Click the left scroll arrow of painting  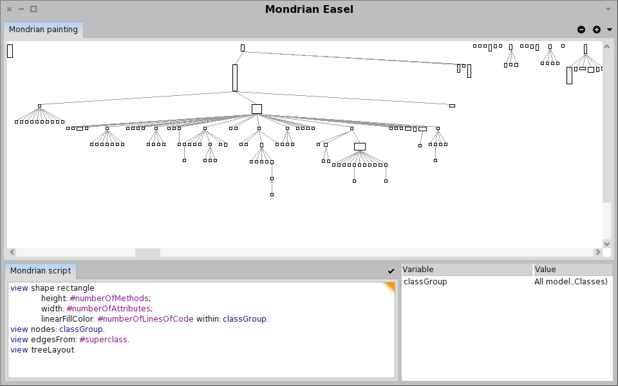coord(12,252)
